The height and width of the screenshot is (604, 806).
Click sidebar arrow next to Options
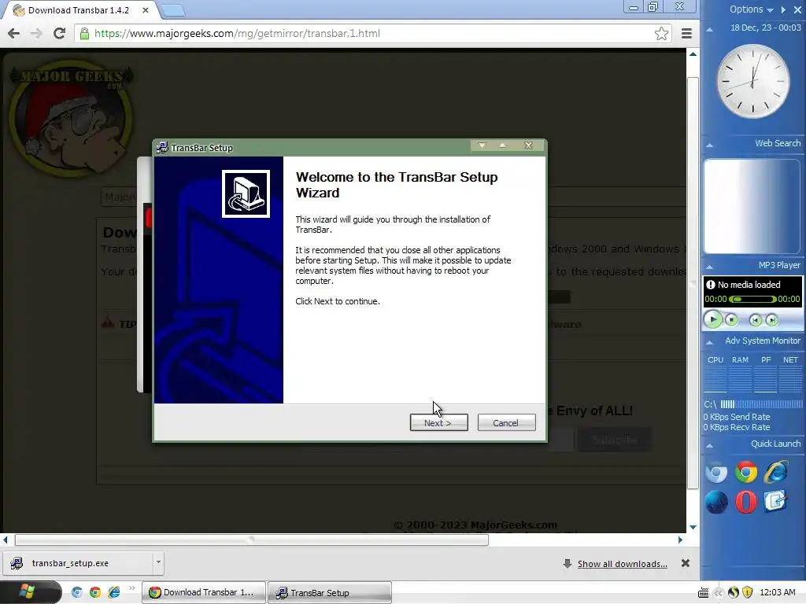pos(783,9)
